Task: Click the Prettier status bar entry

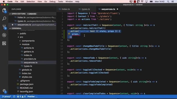Action: coord(32,97)
